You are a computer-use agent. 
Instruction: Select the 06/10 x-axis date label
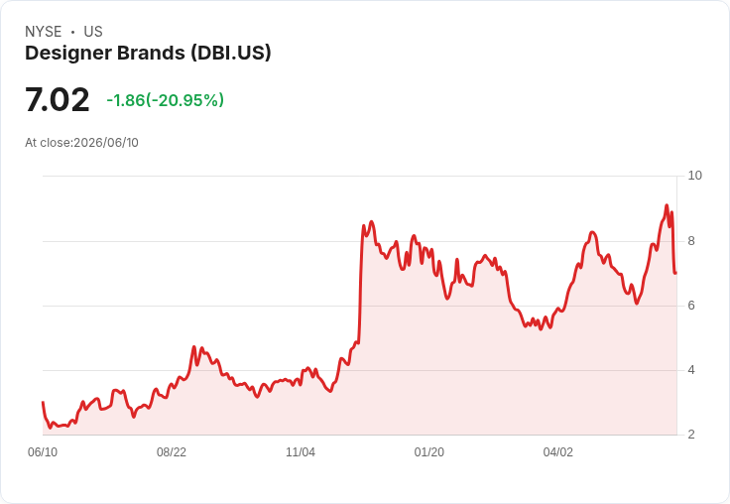pos(43,451)
